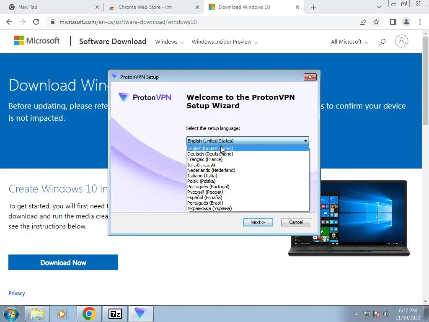Reload the page with the refresh icon
The width and height of the screenshot is (429, 322).
point(36,22)
